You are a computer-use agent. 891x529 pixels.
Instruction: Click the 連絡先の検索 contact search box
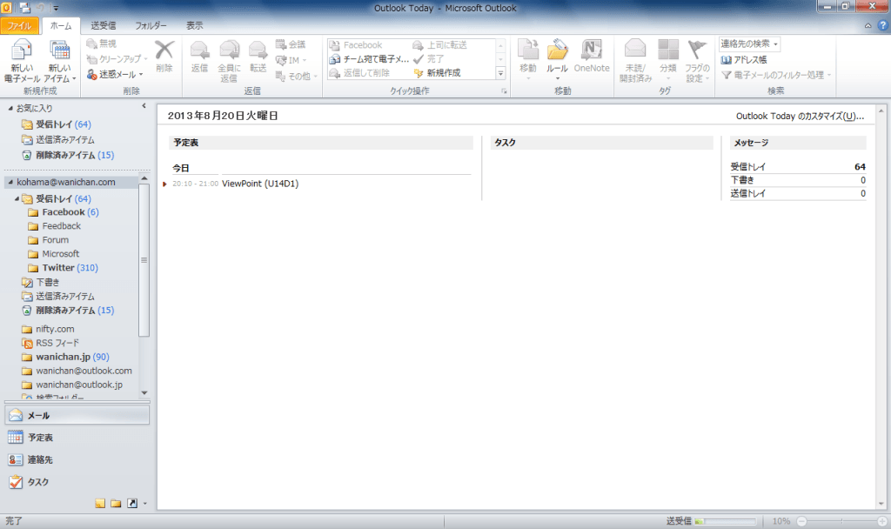click(x=749, y=44)
